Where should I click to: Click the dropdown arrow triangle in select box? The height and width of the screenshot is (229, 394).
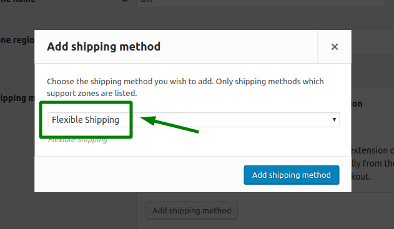point(334,120)
